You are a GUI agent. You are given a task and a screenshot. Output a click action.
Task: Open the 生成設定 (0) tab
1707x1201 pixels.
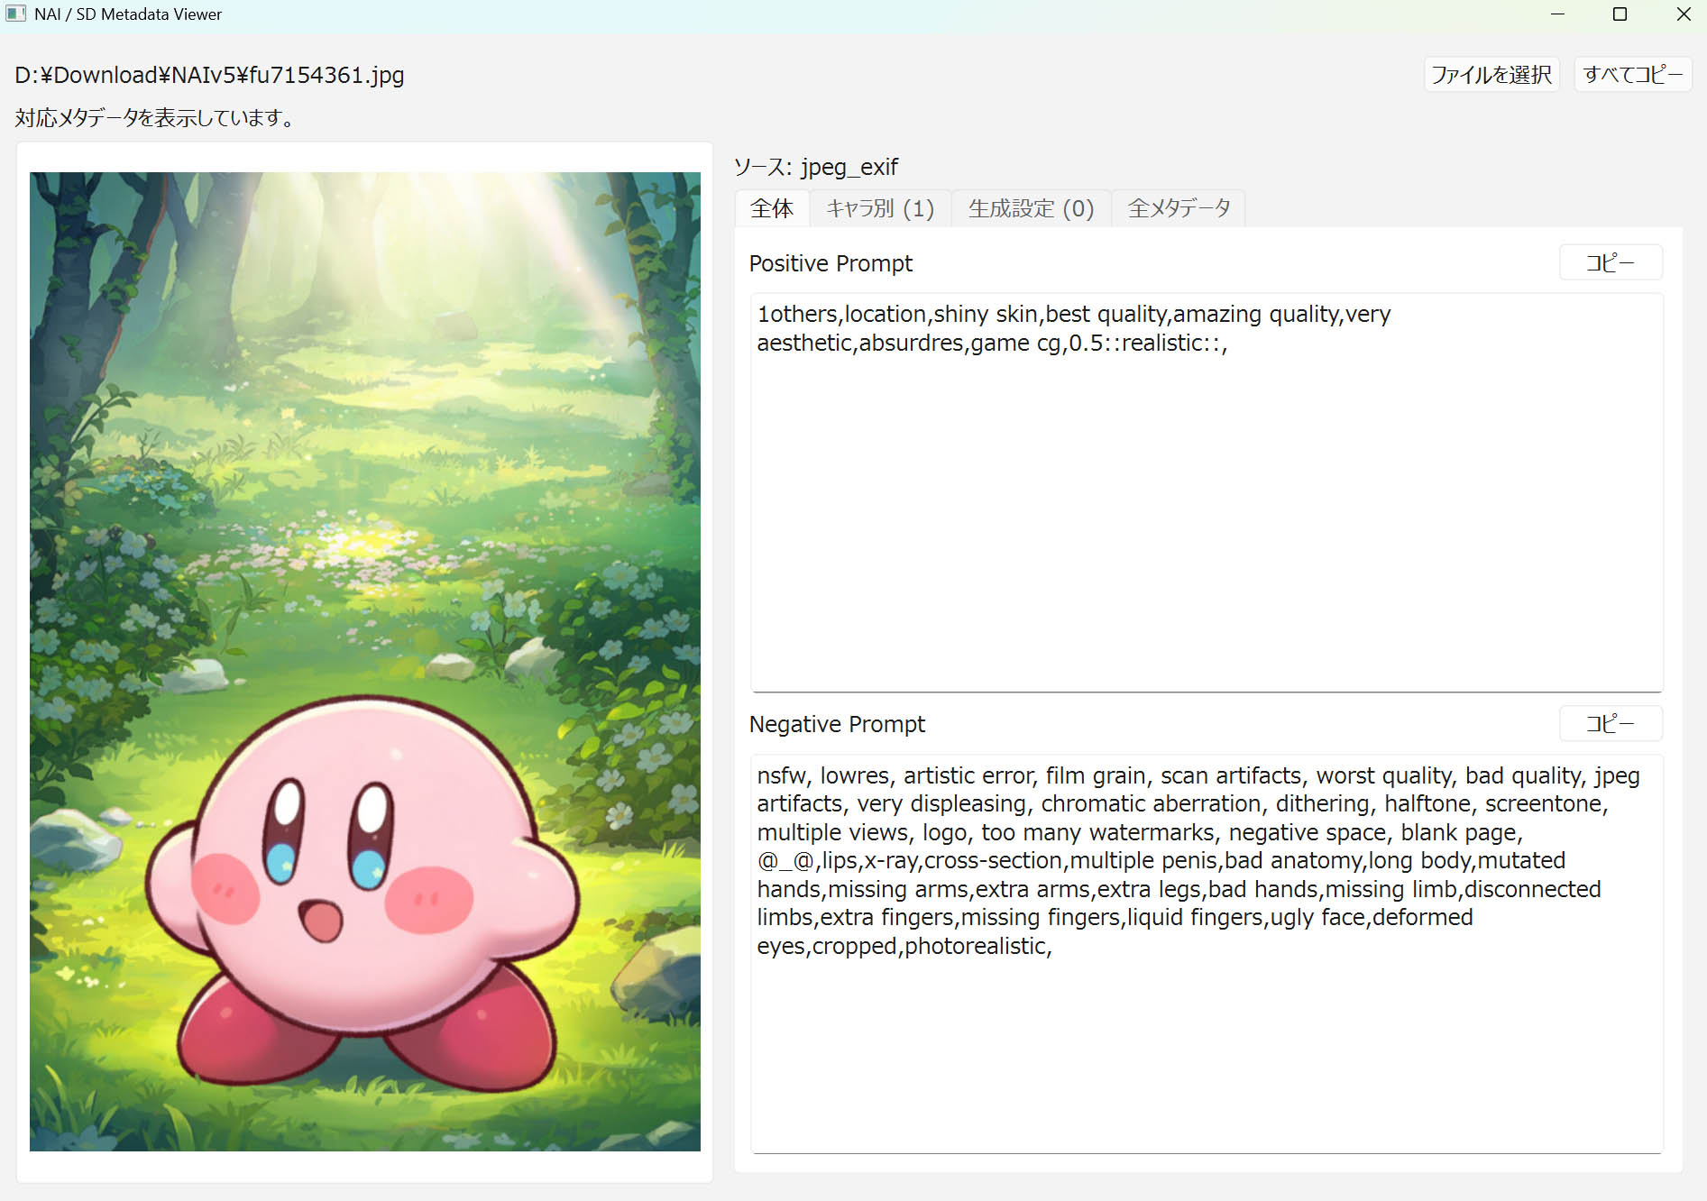point(1031,208)
